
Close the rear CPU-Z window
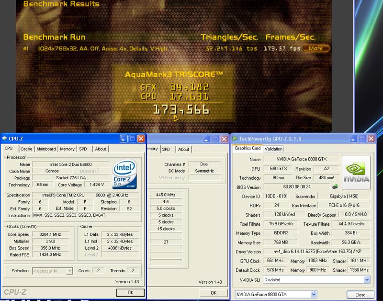pos(224,139)
